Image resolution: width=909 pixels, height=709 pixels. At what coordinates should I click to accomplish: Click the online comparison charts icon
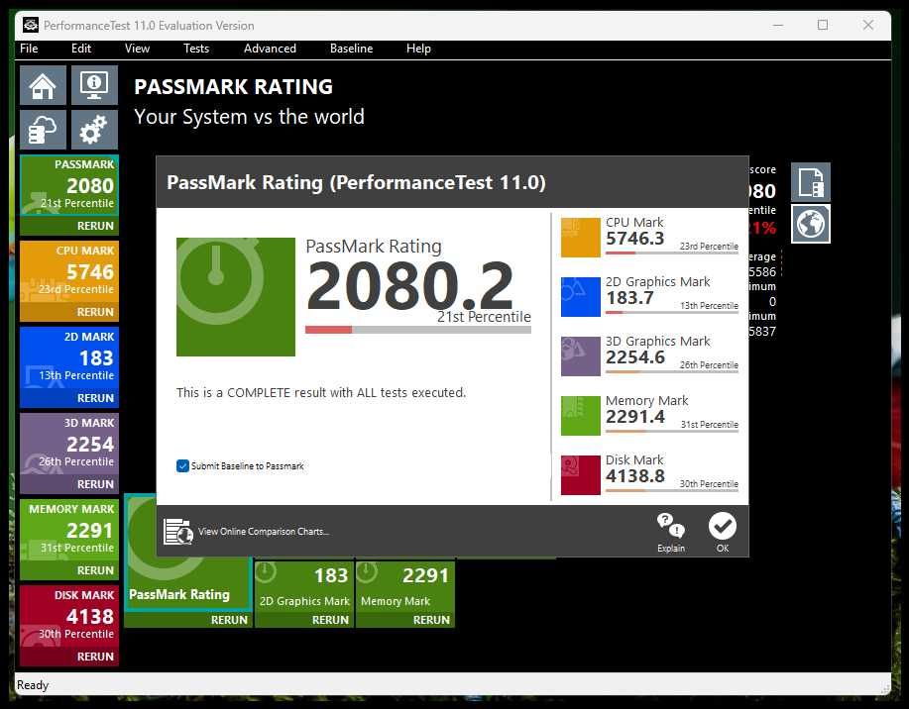coord(178,531)
